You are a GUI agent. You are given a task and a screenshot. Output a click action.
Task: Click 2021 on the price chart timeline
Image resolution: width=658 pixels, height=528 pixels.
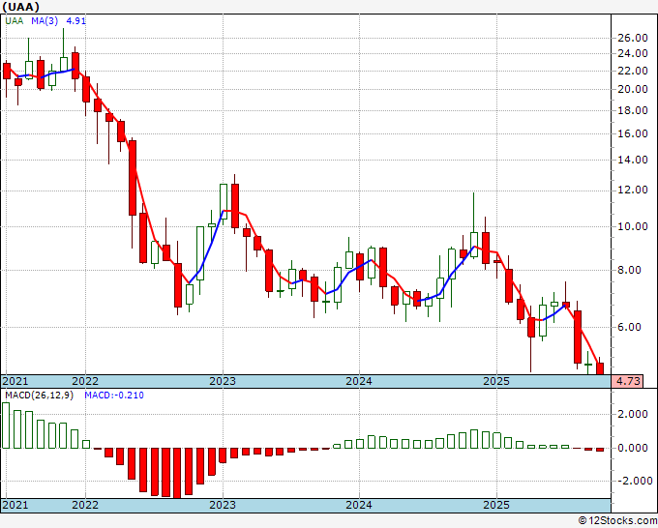tap(15, 381)
